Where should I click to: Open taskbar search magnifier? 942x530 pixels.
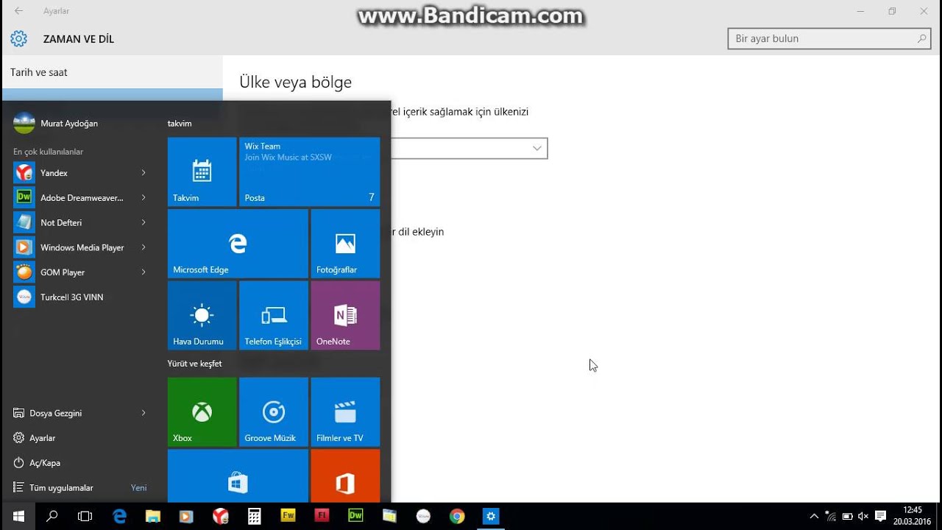[52, 516]
